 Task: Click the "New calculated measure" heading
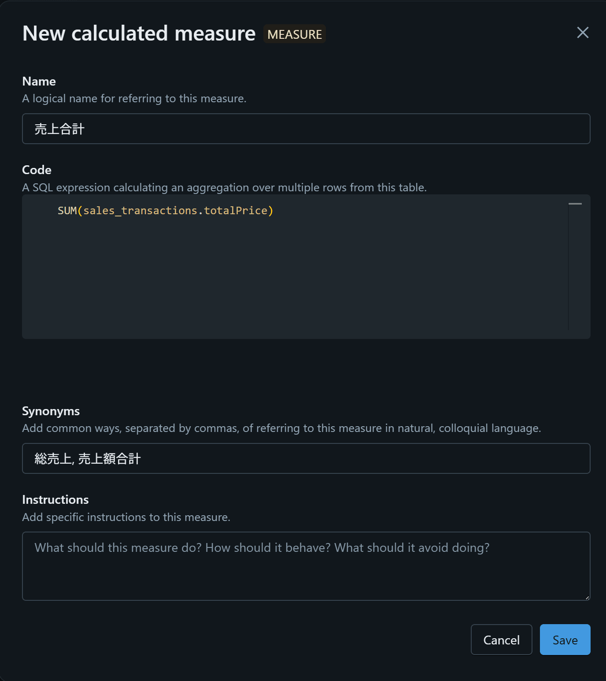pos(139,33)
